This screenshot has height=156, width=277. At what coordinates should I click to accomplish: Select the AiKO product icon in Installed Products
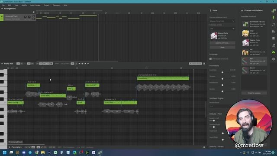click(245, 33)
